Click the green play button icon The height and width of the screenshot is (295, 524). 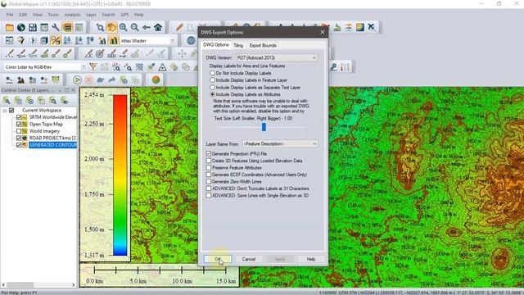point(77,80)
